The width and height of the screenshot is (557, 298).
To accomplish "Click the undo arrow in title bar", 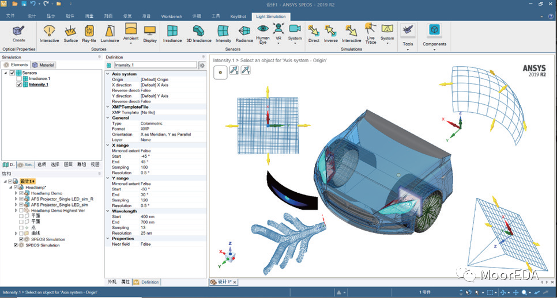I will pos(33,3).
